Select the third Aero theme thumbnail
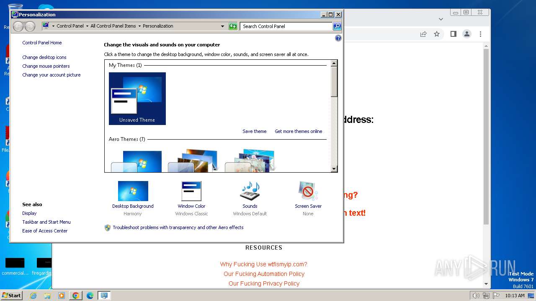This screenshot has height=301, width=536. pyautogui.click(x=250, y=161)
